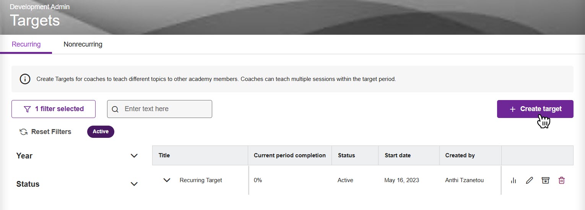The image size is (585, 210).
Task: Click Reset Filters
Action: click(x=45, y=132)
